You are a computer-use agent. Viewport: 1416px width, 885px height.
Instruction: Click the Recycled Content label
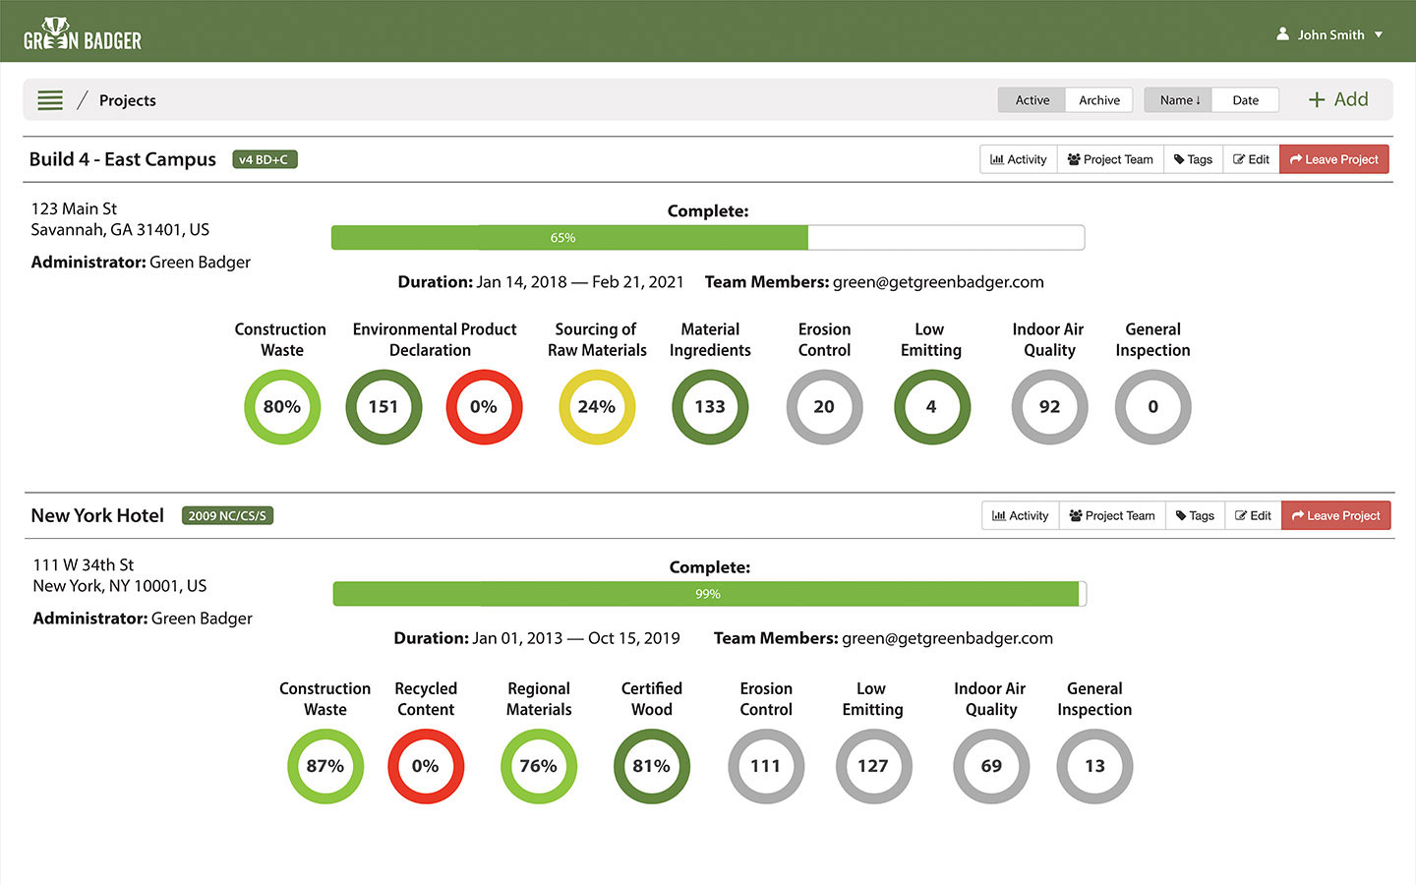[x=426, y=699]
